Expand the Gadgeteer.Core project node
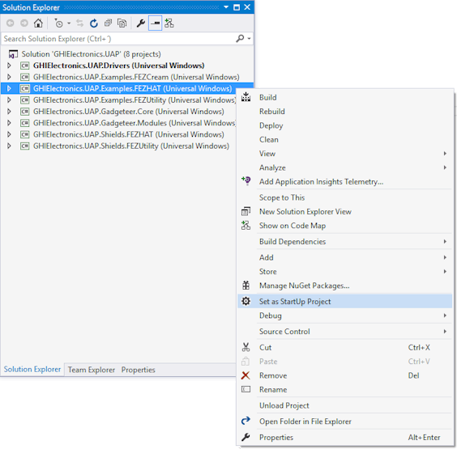The height and width of the screenshot is (449, 457). [x=9, y=111]
